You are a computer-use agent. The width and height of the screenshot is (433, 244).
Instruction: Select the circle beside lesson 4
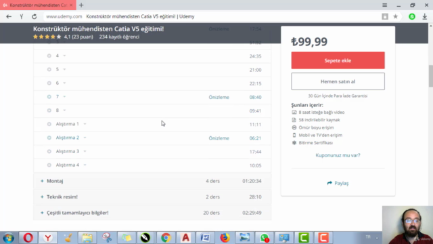[x=49, y=56]
